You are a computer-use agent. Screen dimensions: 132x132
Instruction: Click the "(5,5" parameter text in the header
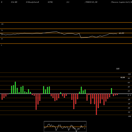(68, 2)
